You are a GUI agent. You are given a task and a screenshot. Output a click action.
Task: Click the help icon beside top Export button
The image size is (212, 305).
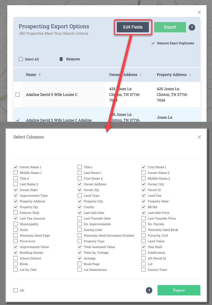(x=192, y=27)
